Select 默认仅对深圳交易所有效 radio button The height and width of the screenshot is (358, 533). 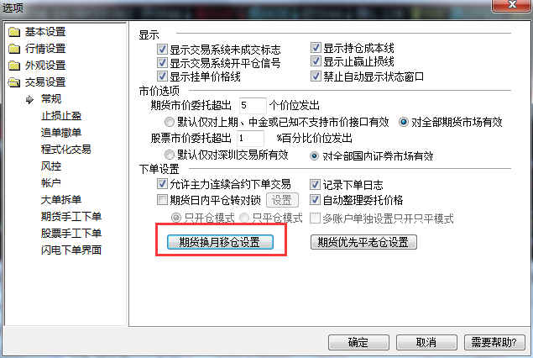pos(169,155)
